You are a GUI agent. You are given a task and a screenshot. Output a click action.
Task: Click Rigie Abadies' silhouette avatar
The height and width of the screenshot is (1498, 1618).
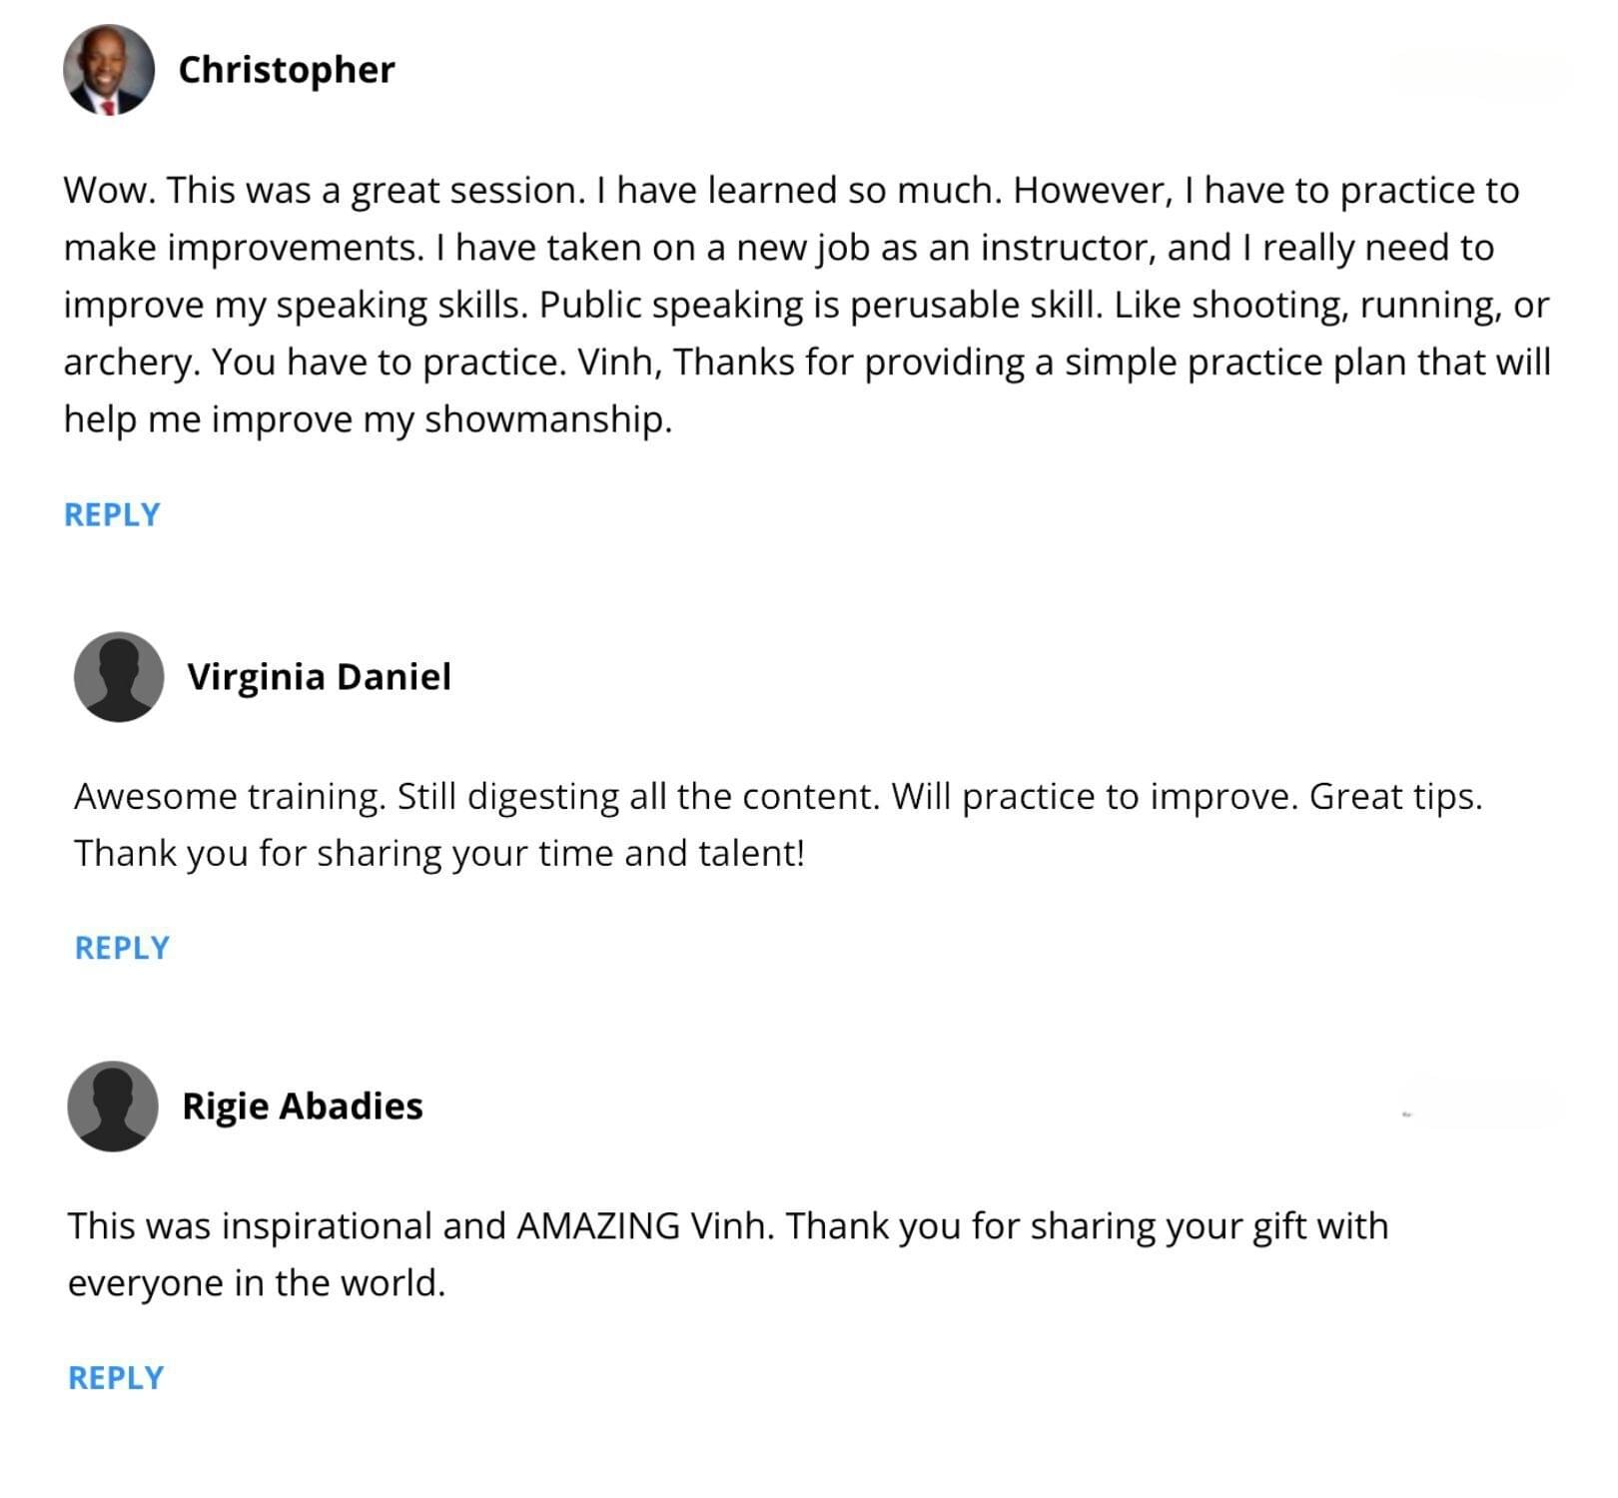[113, 1107]
